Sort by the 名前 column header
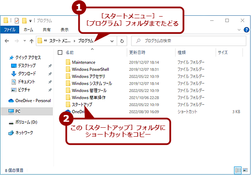 [69, 52]
